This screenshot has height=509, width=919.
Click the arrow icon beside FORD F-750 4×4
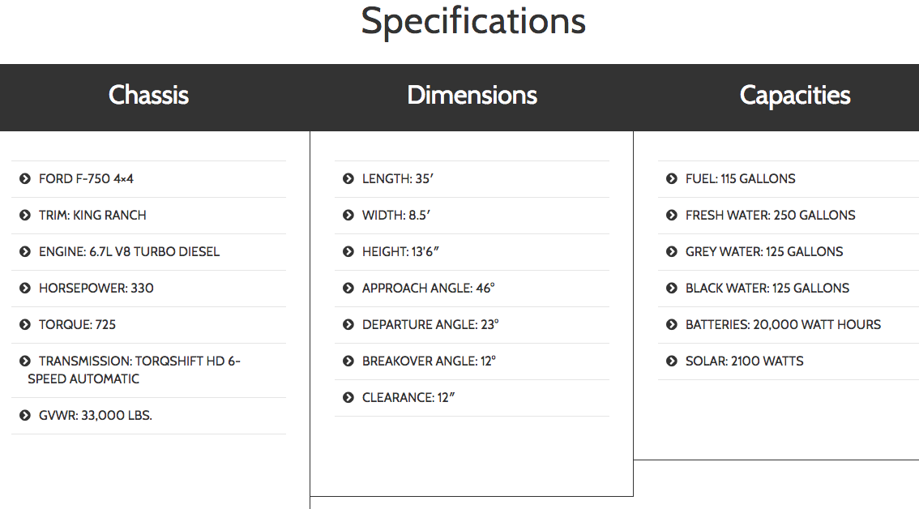25,179
